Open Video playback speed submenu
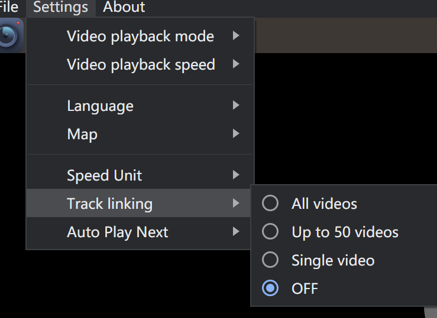Screen dimensions: 437x318 pos(141,64)
